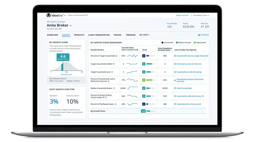Click list icon beside Small households

point(175,88)
